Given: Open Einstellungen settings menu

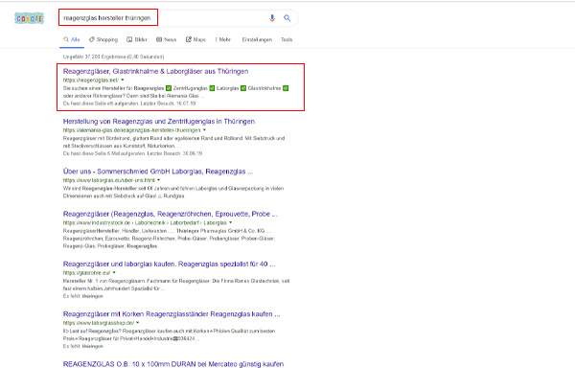Looking at the screenshot, I should (x=257, y=39).
